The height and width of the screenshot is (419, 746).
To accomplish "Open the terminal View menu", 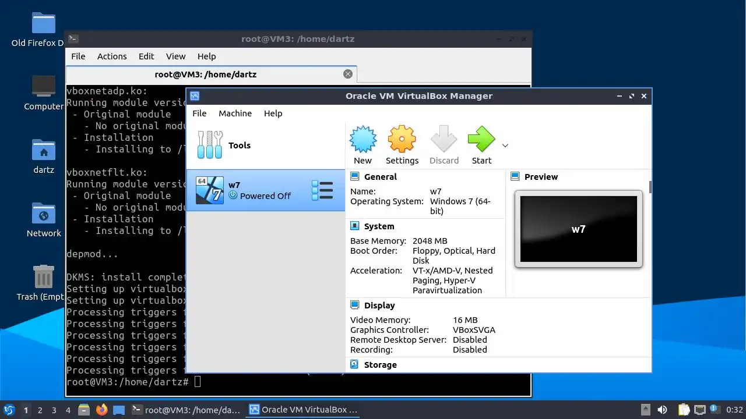I will click(175, 56).
